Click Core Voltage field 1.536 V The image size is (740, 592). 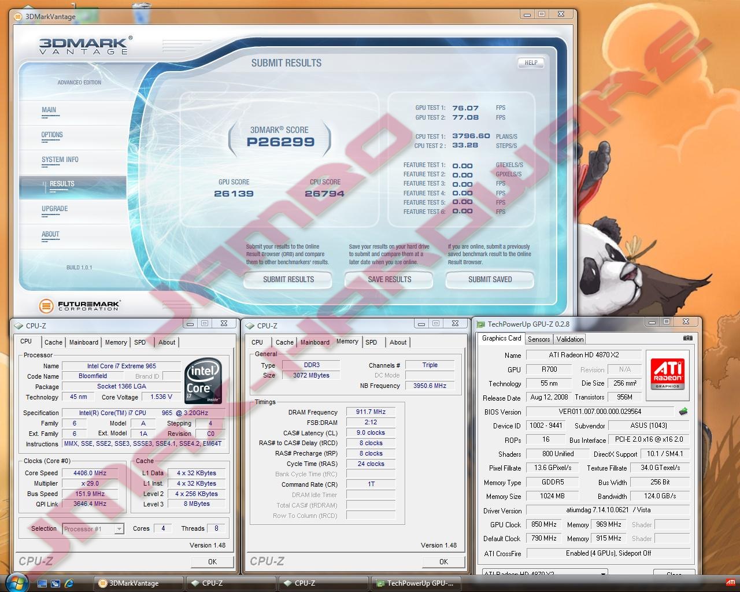(x=162, y=397)
